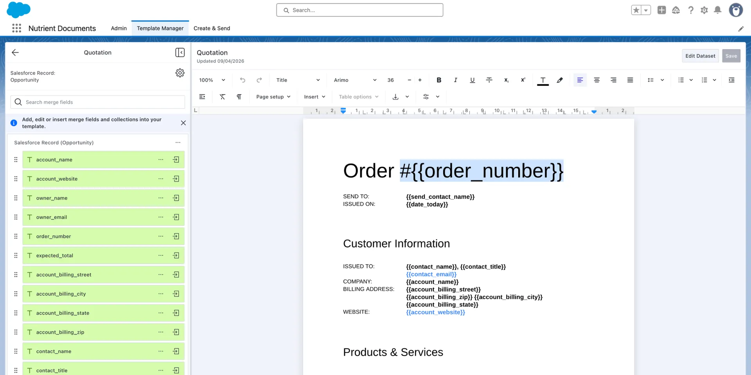
Task: Center align the text
Action: coord(596,80)
